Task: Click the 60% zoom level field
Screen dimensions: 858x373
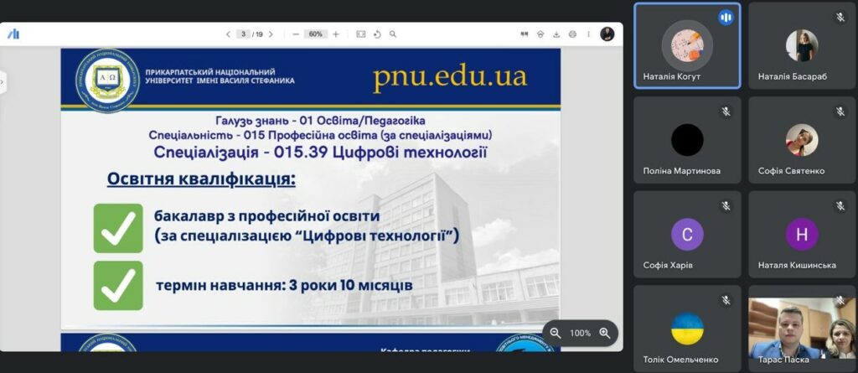Action: pyautogui.click(x=315, y=34)
